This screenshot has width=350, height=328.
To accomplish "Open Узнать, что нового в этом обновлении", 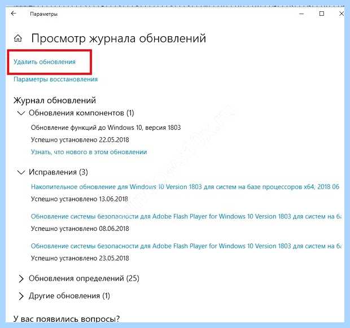I will [x=89, y=152].
